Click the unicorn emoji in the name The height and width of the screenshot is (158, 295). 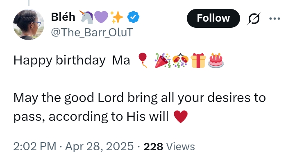[86, 17]
